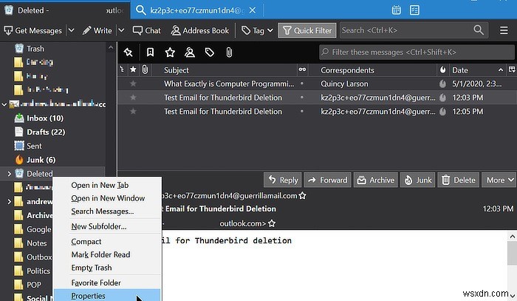Switch to the Deleted folder tab

65,10
